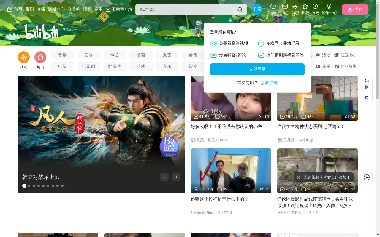Open the 新歌热榜 link
The image size is (380, 237).
(345, 66)
